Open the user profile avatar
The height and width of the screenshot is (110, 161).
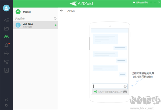point(6,8)
